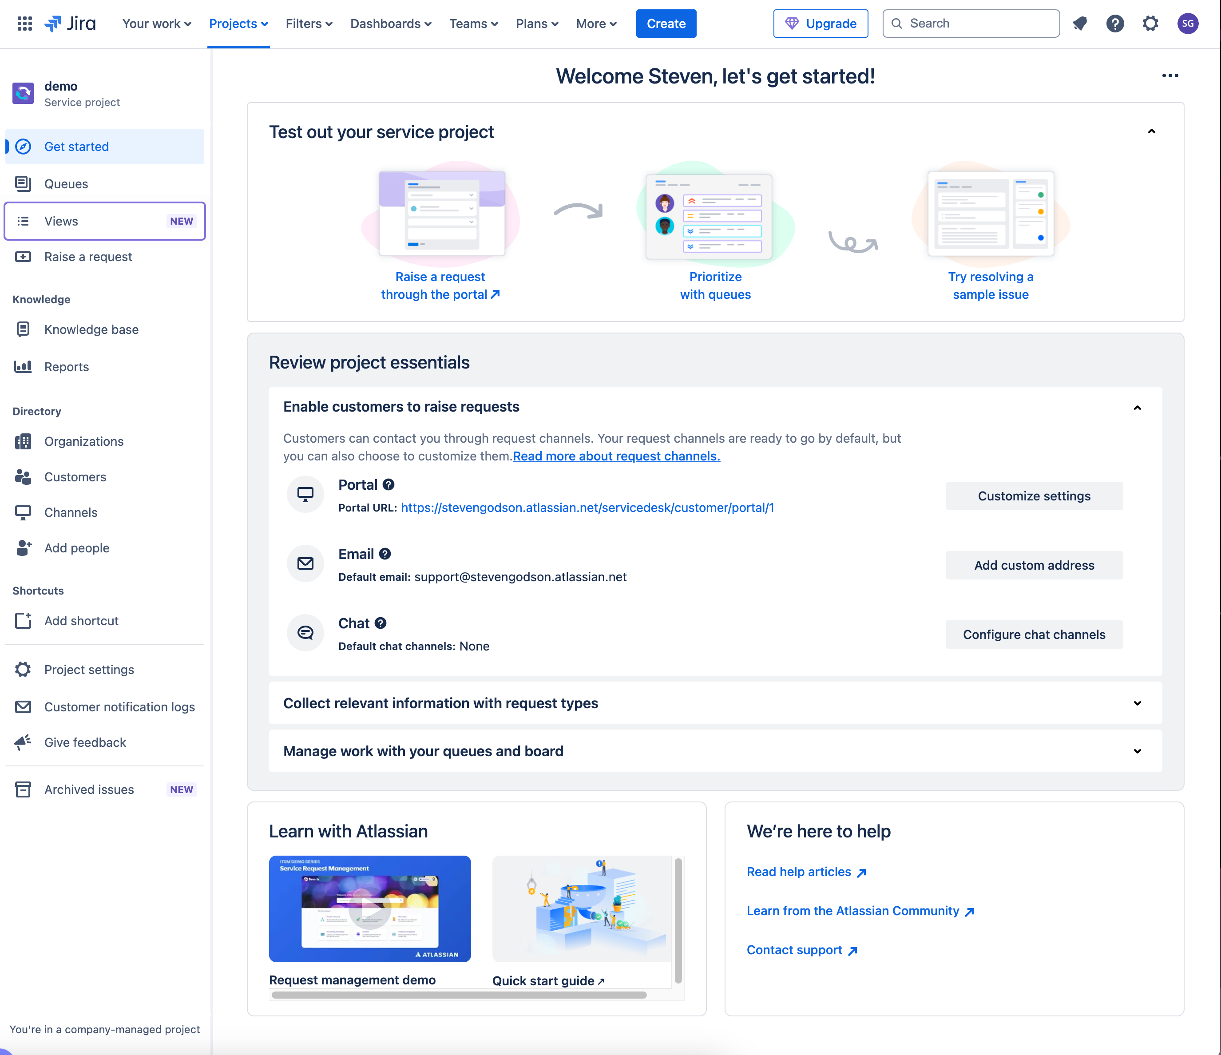Viewport: 1221px width, 1055px height.
Task: Select Project settings in the sidebar
Action: (x=105, y=669)
